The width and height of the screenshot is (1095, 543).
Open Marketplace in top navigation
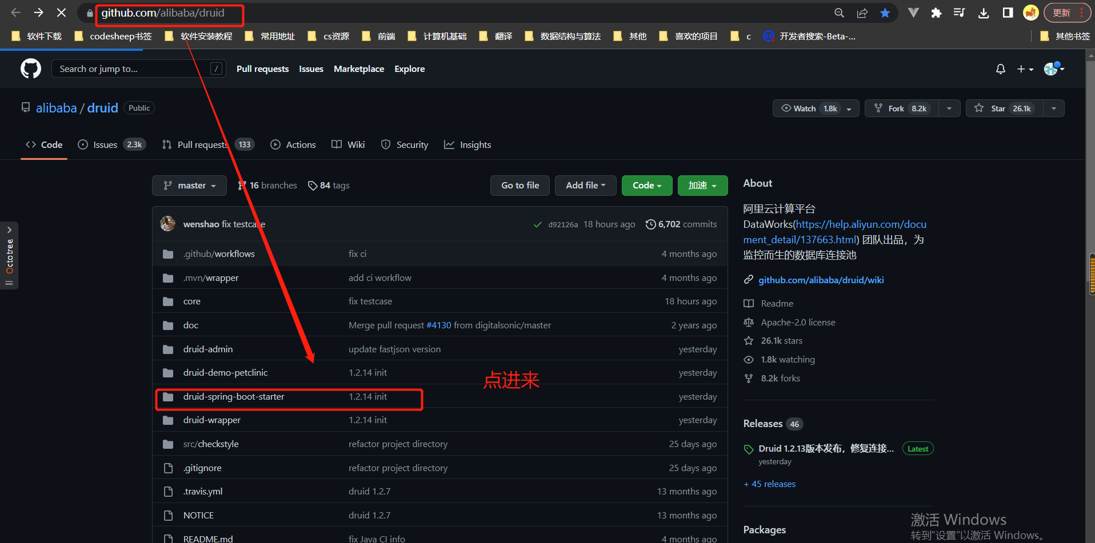(x=359, y=69)
